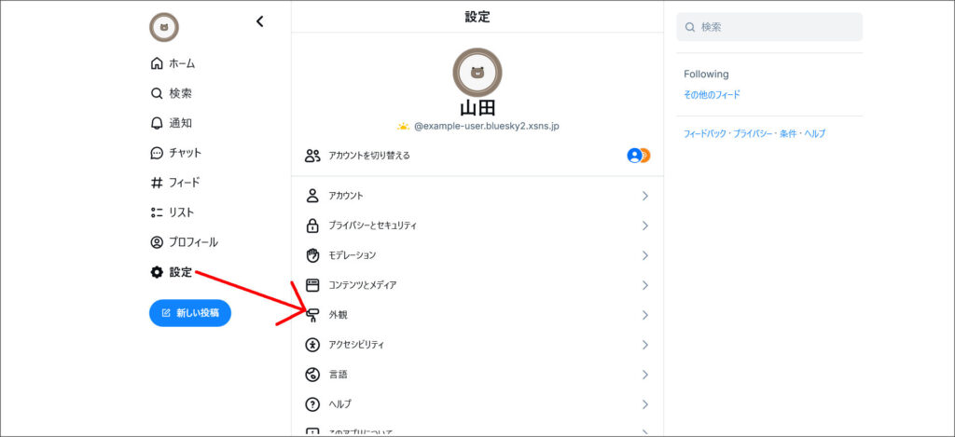
Task: Click the ヘルプ question mark icon
Action: (312, 404)
